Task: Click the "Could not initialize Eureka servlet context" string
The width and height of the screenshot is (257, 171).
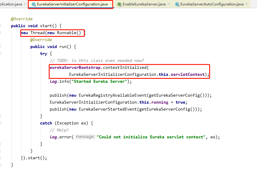Action: [151, 137]
